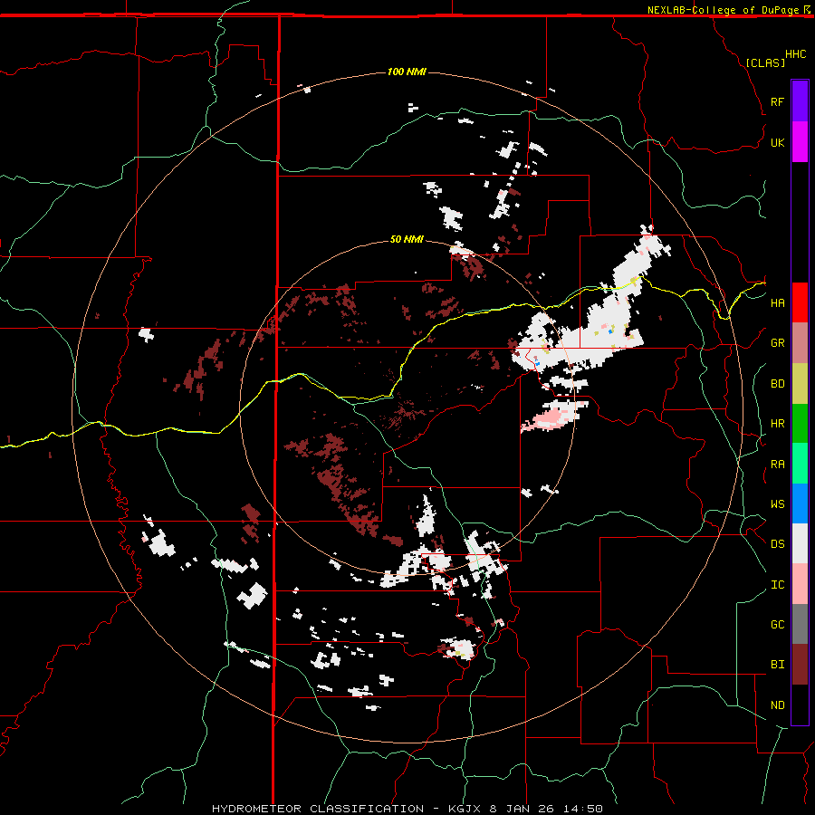
Task: Click the BI legend label
Action: click(x=777, y=665)
